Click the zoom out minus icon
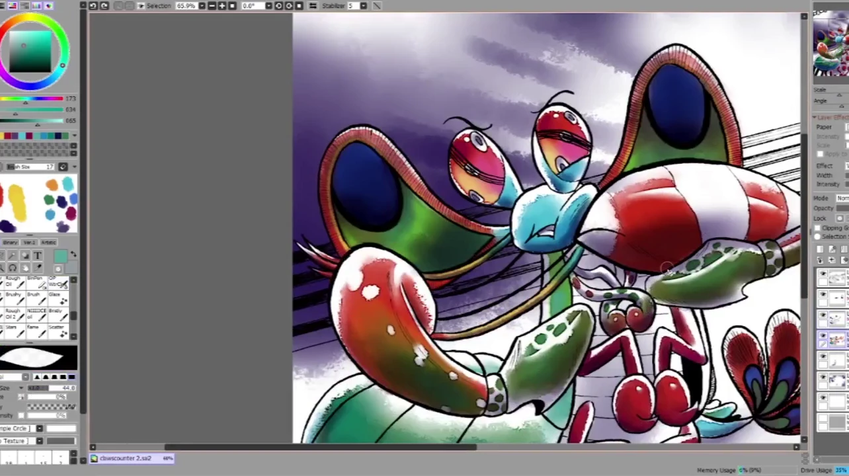The image size is (849, 476). coord(212,6)
